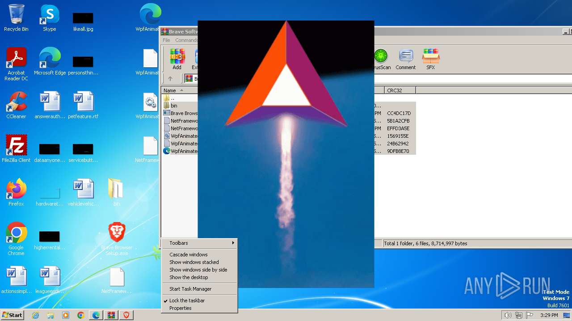572x321 pixels.
Task: Click the Add icon in WinRAR toolbar
Action: [x=177, y=59]
